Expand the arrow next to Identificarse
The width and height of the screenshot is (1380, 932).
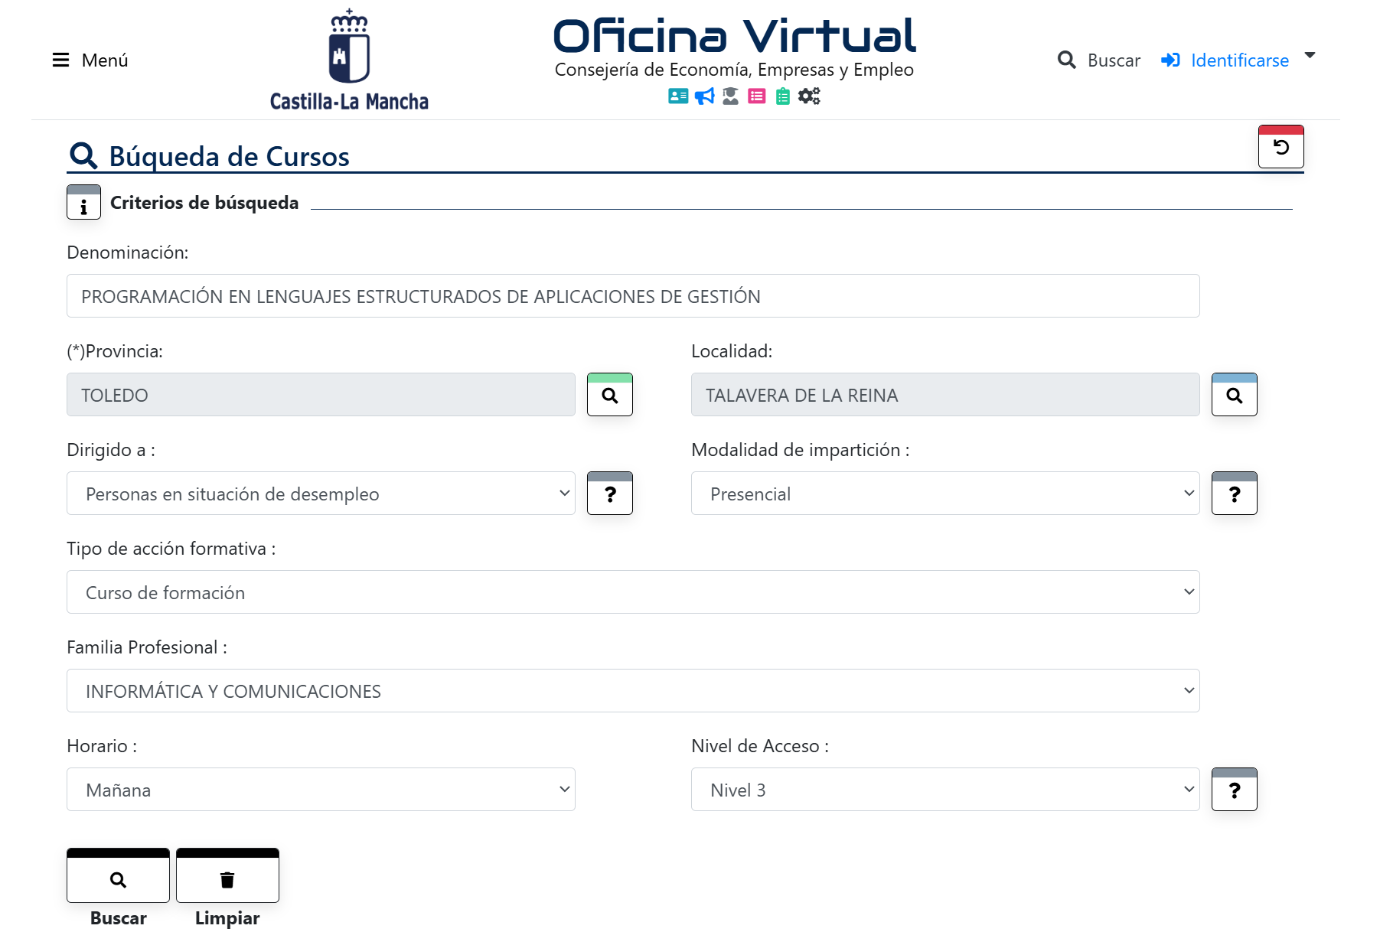[1310, 55]
